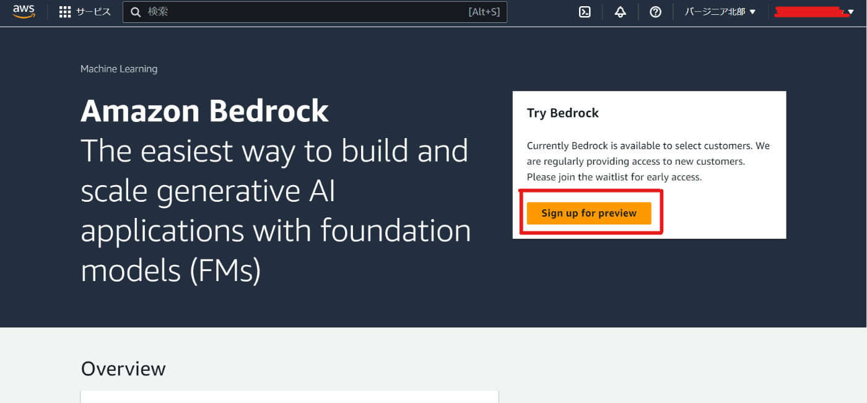Click the Sign up for preview button

click(x=589, y=213)
